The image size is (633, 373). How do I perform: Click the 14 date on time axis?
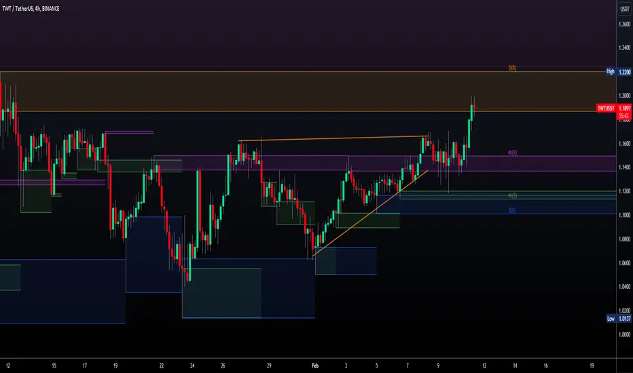(515, 366)
